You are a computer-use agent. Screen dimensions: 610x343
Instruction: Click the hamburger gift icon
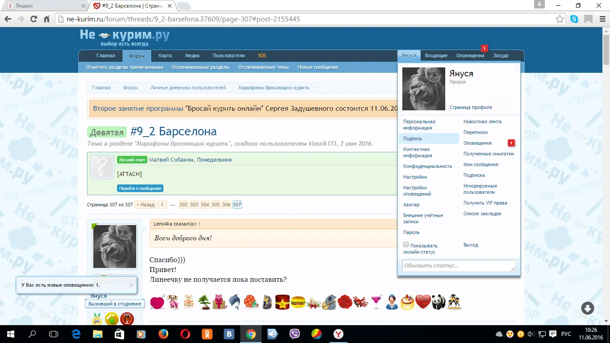pyautogui.click(x=298, y=302)
